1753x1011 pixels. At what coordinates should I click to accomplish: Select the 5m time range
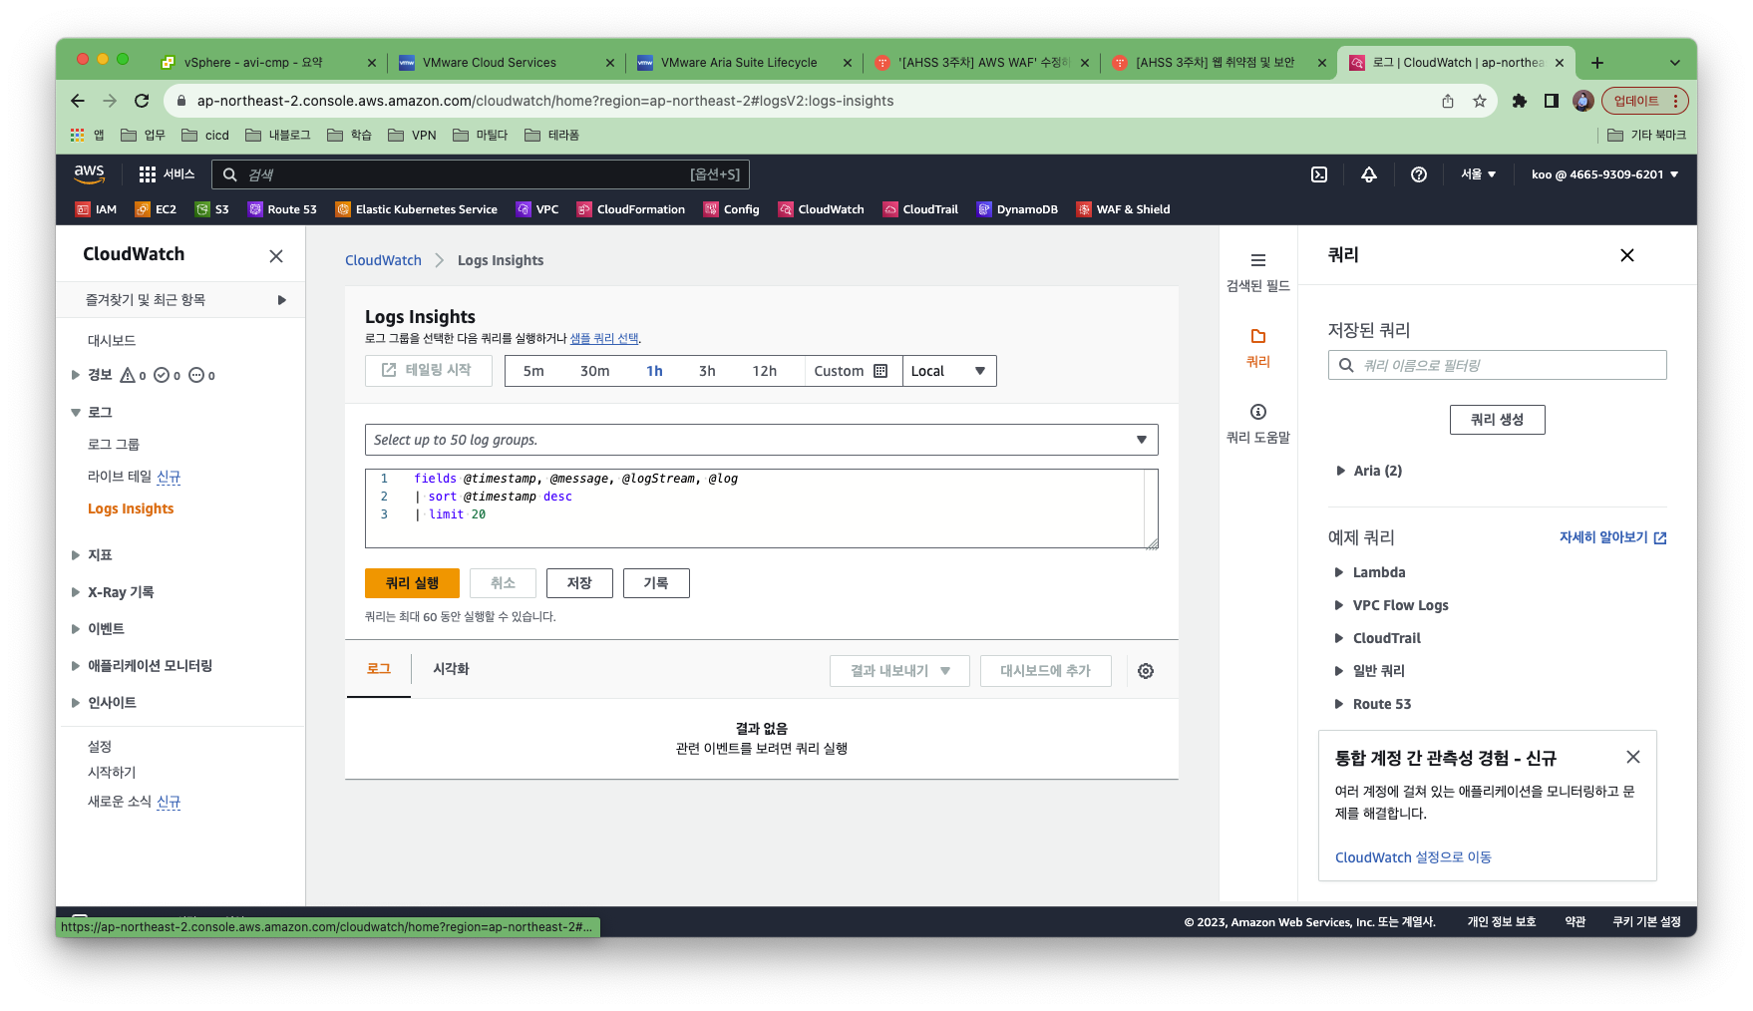click(533, 371)
